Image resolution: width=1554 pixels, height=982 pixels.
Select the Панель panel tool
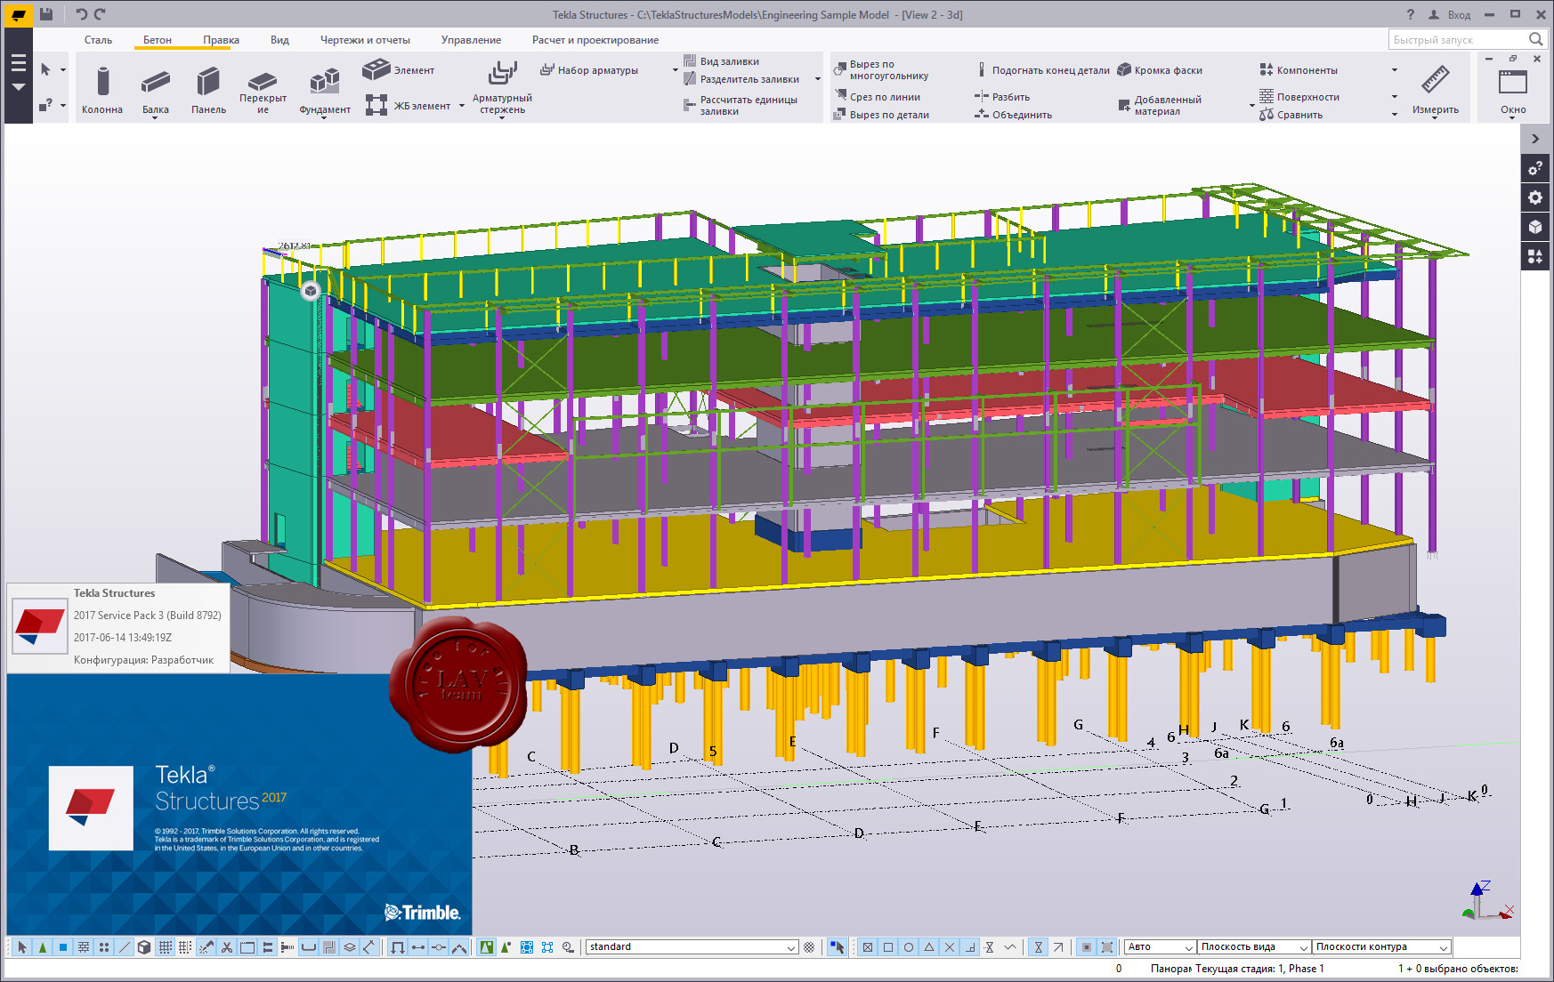(x=208, y=90)
